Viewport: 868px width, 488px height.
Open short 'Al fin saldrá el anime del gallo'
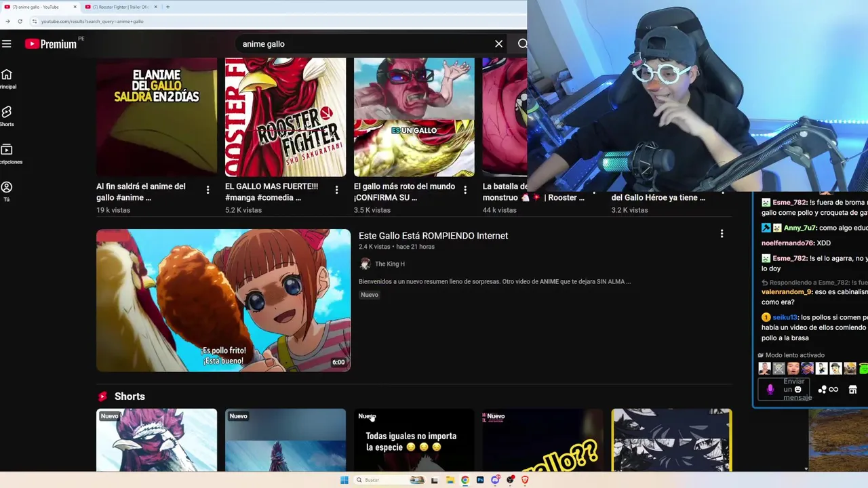pyautogui.click(x=141, y=192)
